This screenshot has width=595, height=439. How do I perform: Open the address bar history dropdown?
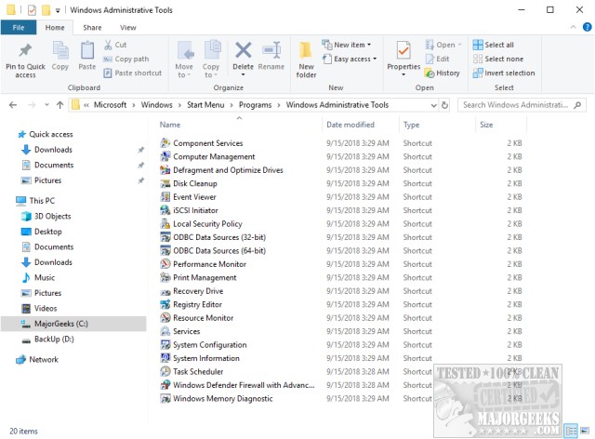pos(434,105)
